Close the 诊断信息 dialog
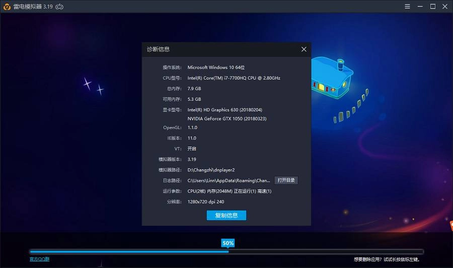The height and width of the screenshot is (268, 453). click(304, 49)
